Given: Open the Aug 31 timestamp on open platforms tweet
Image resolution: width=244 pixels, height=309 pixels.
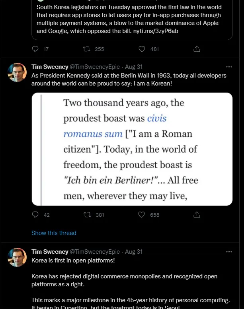Looking at the screenshot, I should pos(134,252).
